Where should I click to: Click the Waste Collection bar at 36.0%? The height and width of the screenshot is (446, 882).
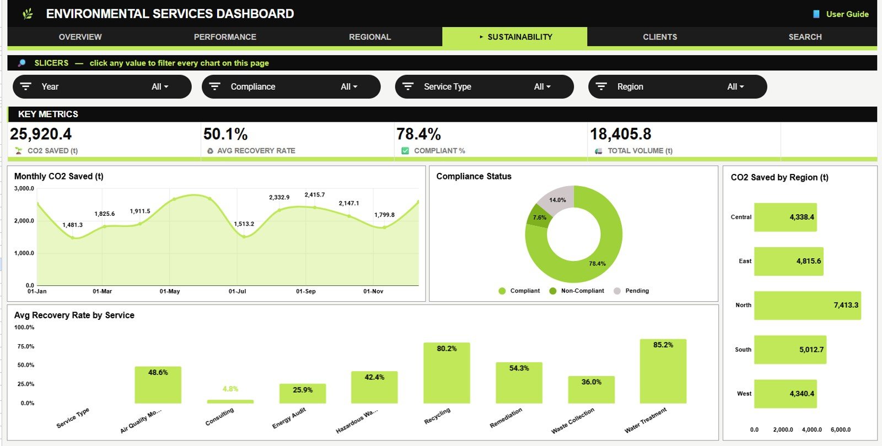[591, 390]
